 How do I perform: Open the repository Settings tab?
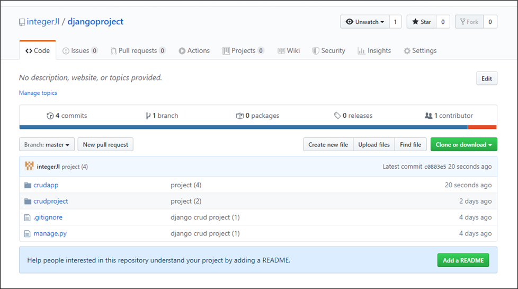[x=420, y=50]
